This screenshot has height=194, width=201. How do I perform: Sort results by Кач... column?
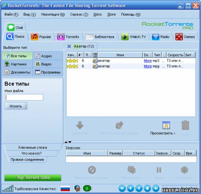pyautogui.click(x=72, y=55)
